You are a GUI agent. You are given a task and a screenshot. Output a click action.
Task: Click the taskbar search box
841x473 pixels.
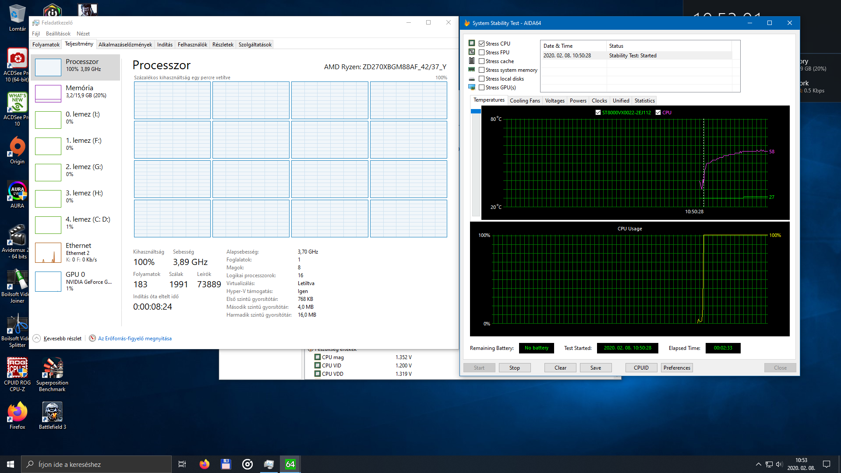coord(96,464)
